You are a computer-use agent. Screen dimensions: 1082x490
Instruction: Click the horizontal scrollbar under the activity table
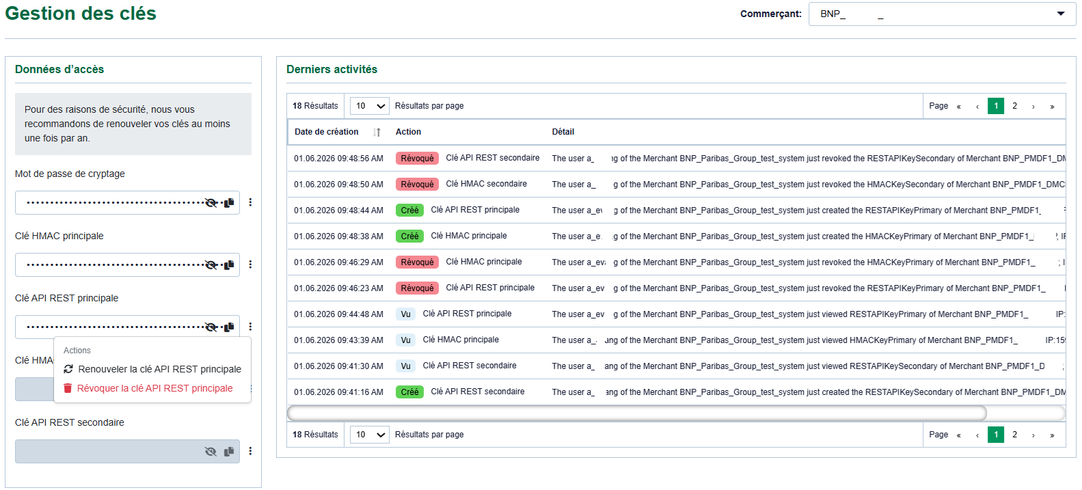(637, 413)
